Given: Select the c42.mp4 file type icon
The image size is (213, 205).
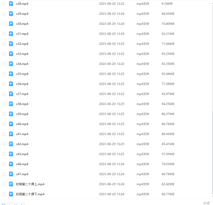Looking at the screenshot, I should tap(11, 144).
